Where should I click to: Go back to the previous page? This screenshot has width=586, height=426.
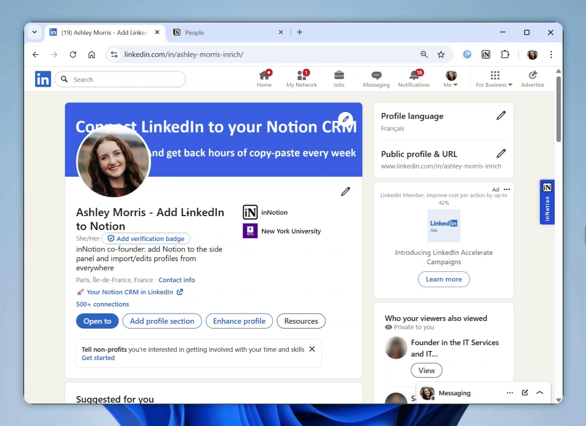pyautogui.click(x=36, y=54)
